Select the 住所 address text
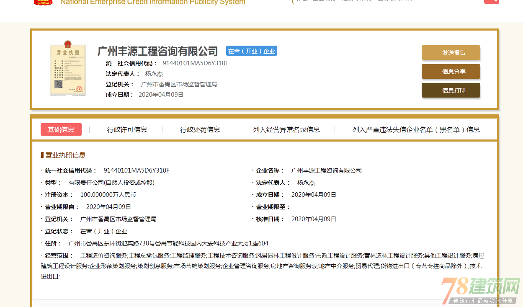This screenshot has width=523, height=307. (168, 243)
